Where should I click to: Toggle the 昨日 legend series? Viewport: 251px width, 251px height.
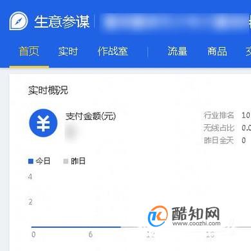75,161
